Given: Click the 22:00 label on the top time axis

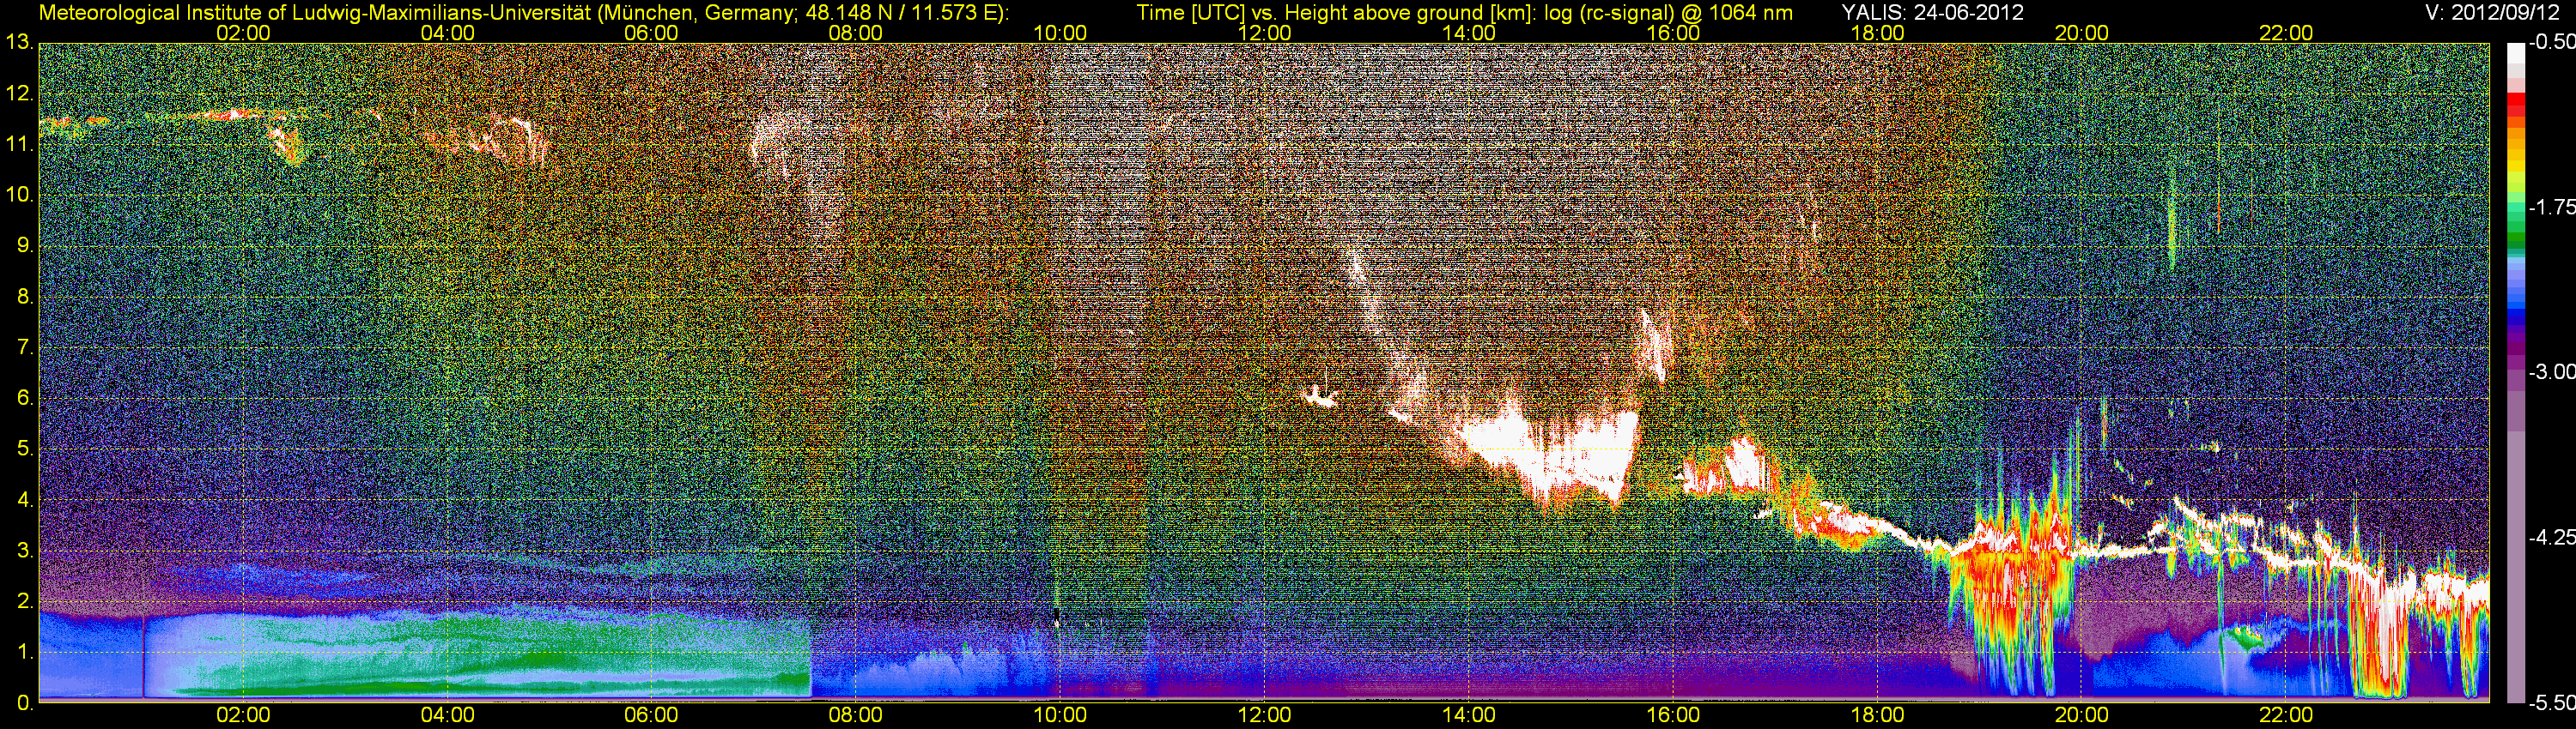Looking at the screenshot, I should point(2286,33).
